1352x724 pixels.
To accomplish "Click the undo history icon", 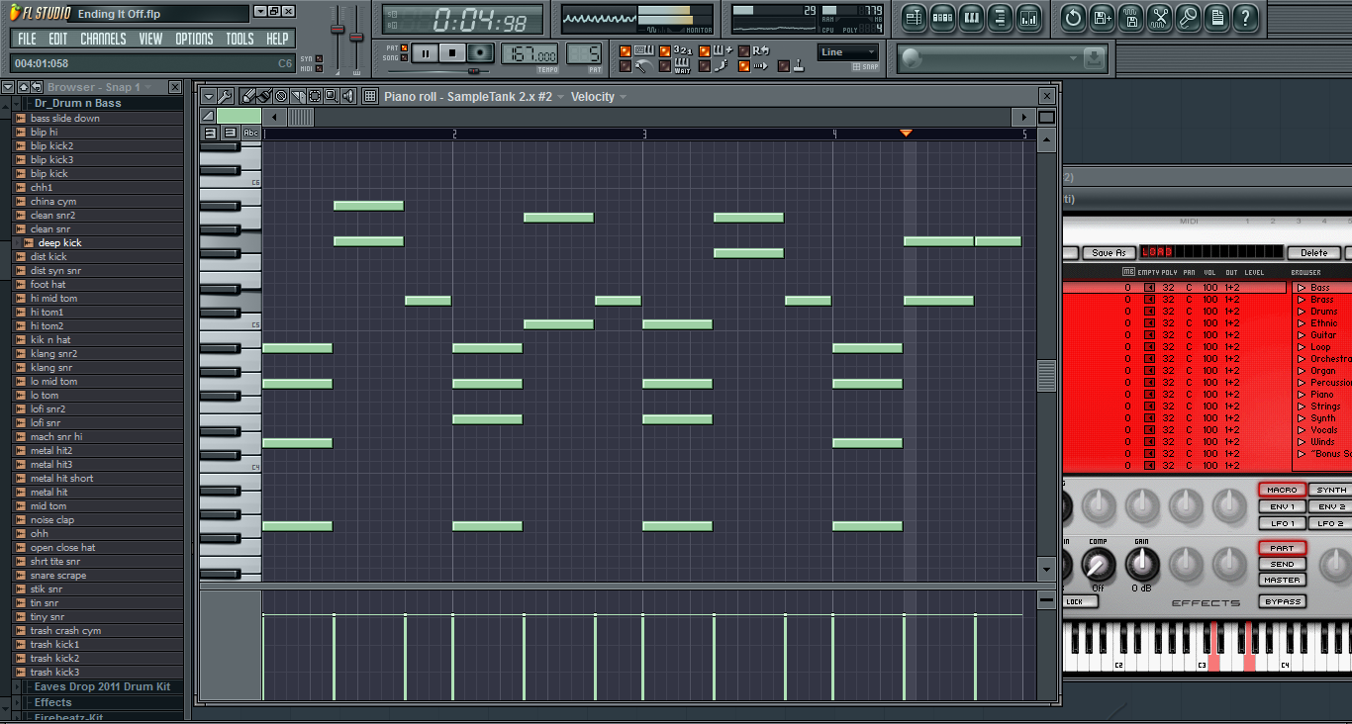I will tap(1073, 17).
